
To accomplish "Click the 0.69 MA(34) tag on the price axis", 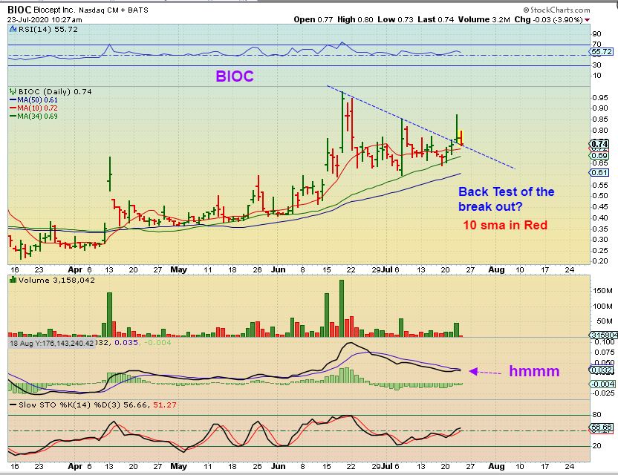I will click(599, 156).
